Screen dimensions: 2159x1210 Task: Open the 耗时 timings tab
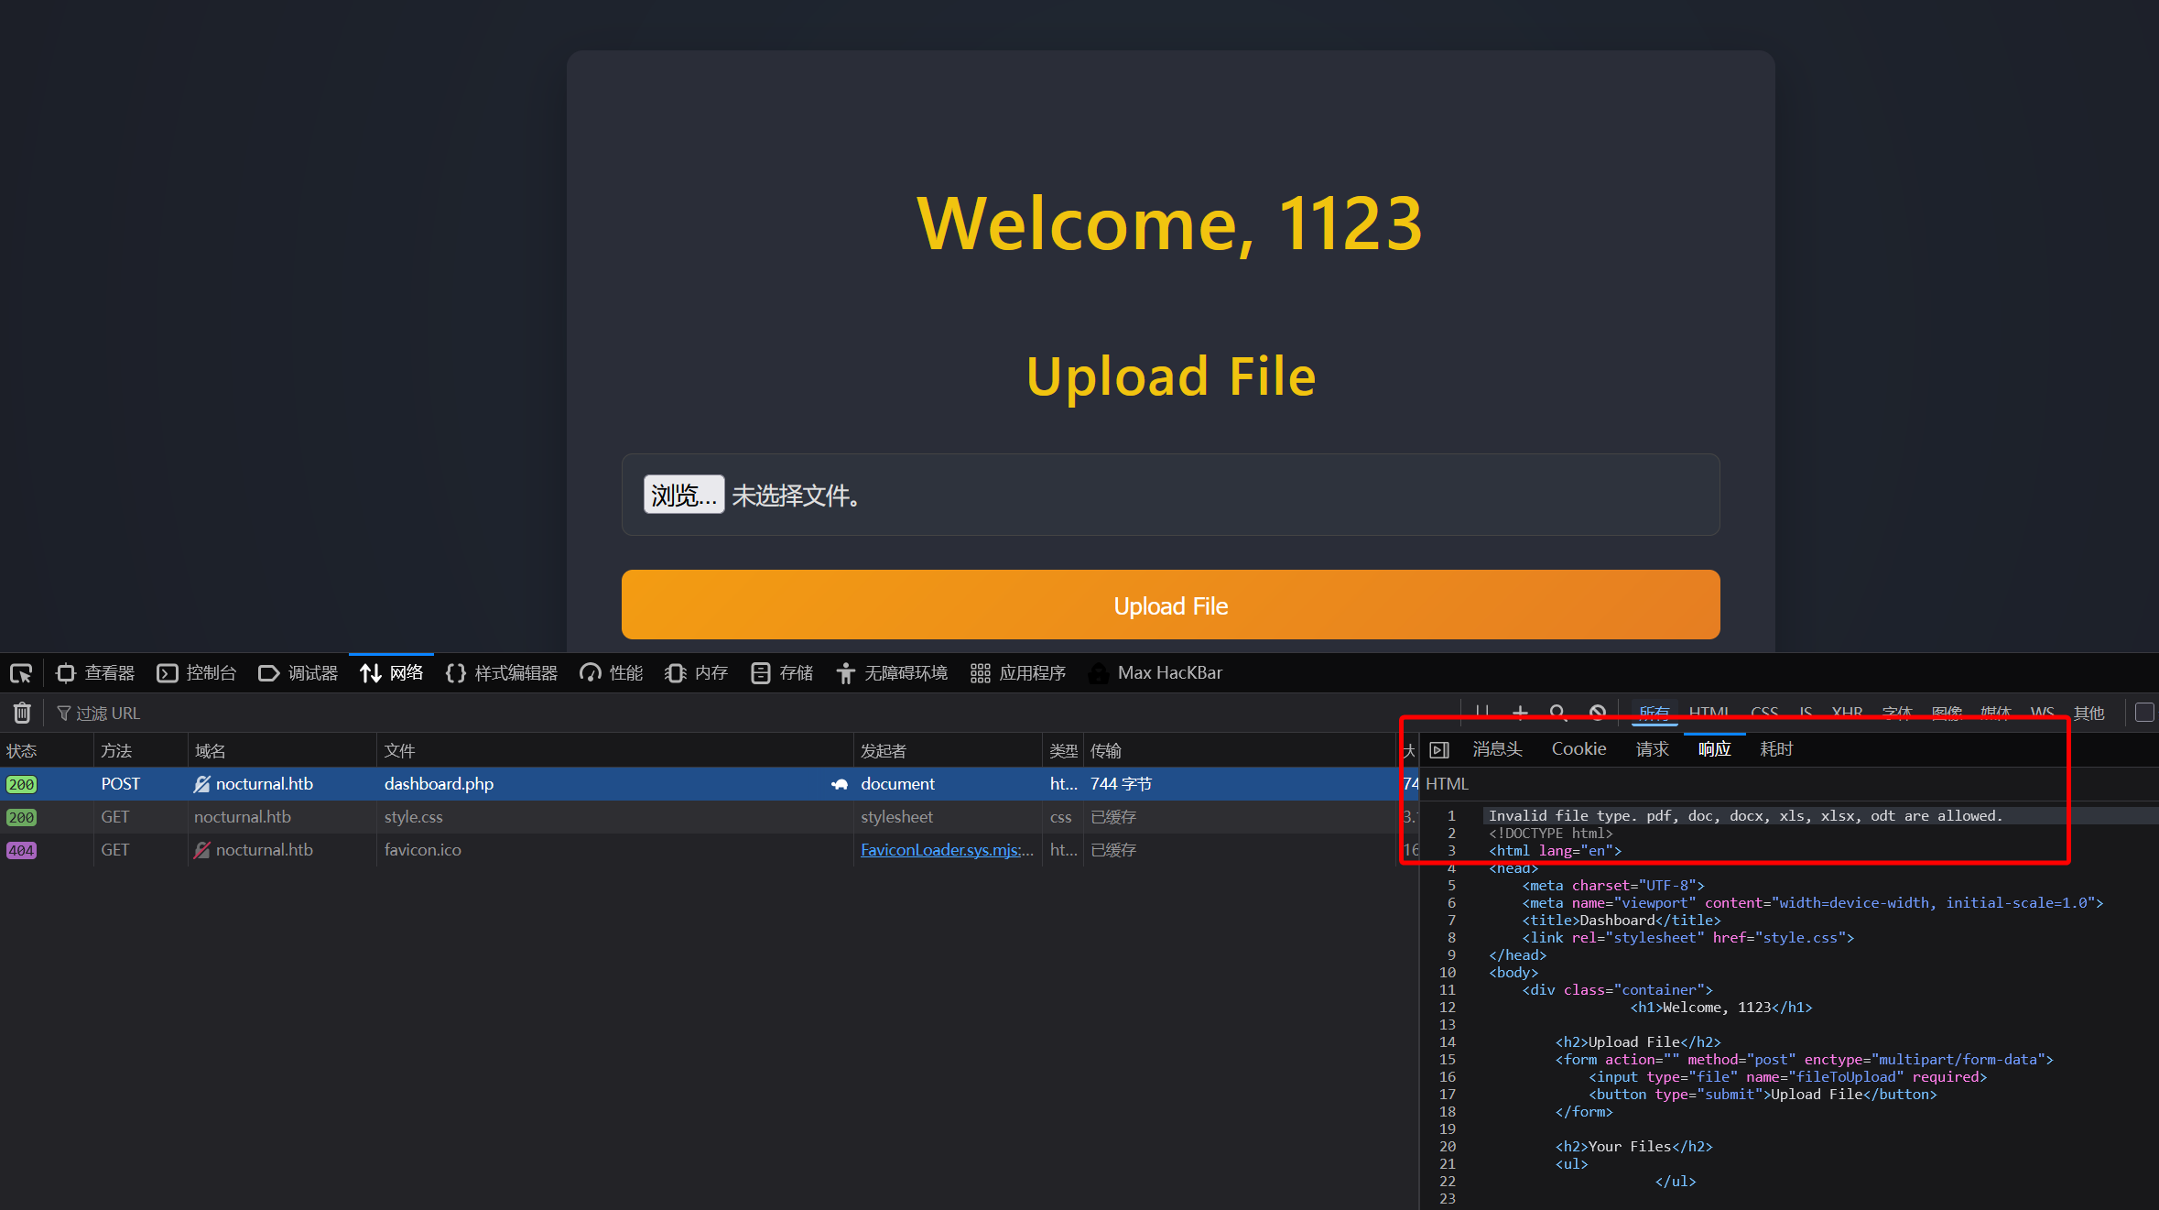click(x=1776, y=749)
